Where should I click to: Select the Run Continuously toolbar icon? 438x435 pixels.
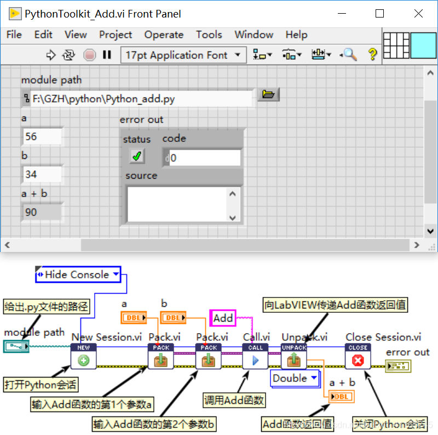[67, 55]
